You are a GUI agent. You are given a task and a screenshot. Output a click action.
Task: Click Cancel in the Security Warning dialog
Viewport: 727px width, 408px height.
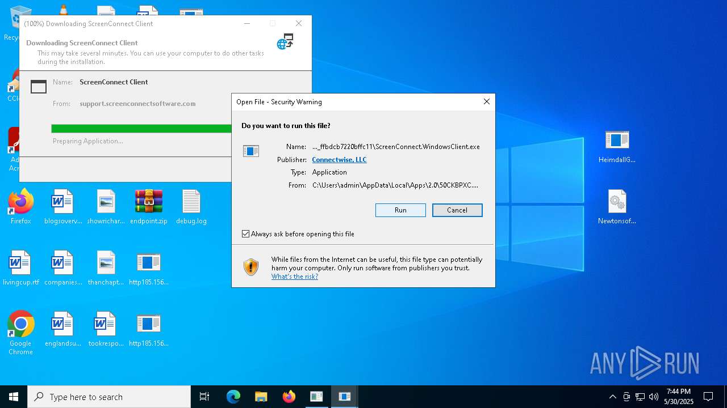click(x=457, y=210)
